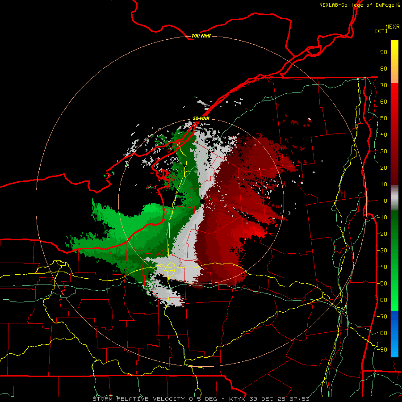Image resolution: width=402 pixels, height=402 pixels.
Task: Click the -20 value on the velocity scale
Action: pos(382,234)
